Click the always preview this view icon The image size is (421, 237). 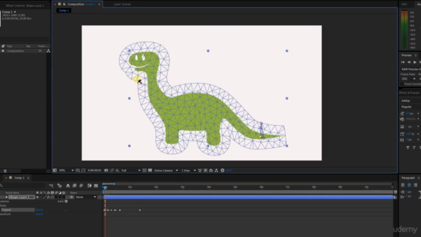pyautogui.click(x=55, y=171)
